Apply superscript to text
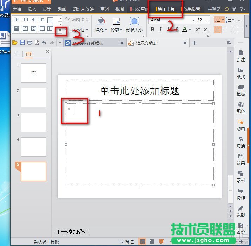The height and width of the screenshot is (246, 251). [198, 30]
